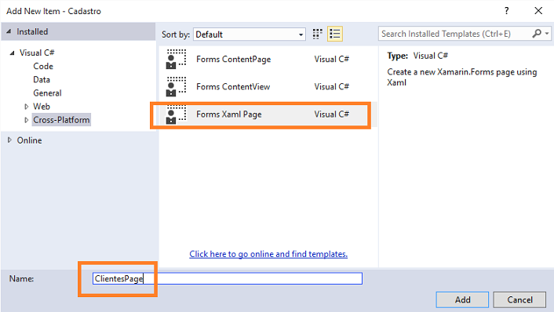Open the go online and find templates link
554x312 pixels.
tap(268, 254)
